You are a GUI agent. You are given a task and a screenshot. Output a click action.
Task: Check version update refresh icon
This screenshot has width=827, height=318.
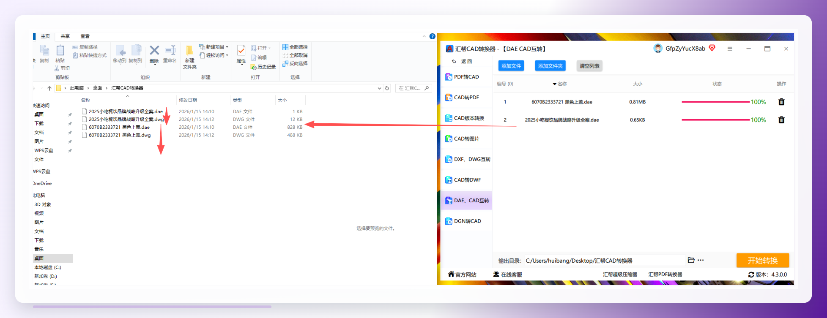click(x=751, y=275)
